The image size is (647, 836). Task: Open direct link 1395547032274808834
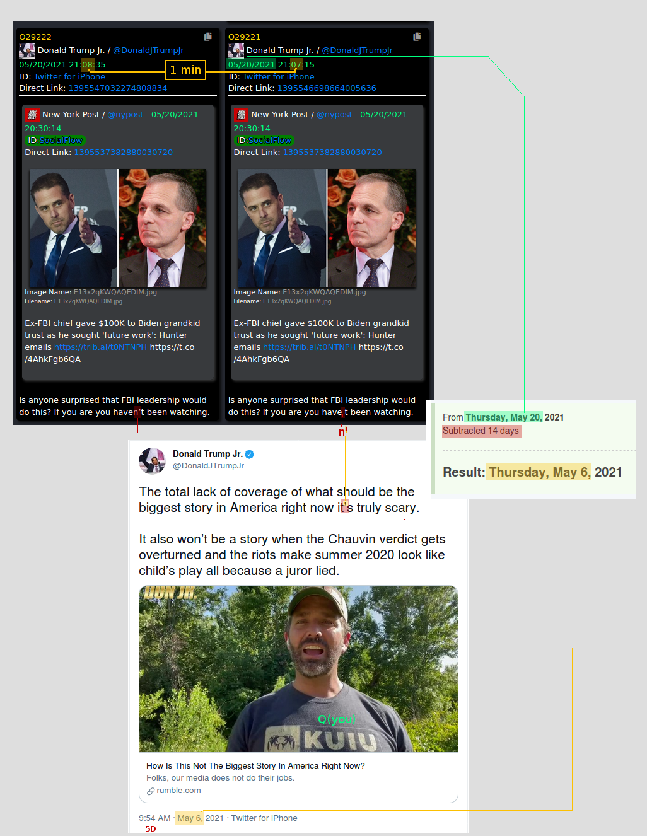(118, 88)
